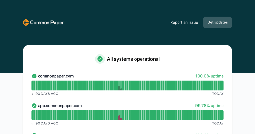Go back using app.commonpaper.com 90 days ago chevron

pos(33,123)
